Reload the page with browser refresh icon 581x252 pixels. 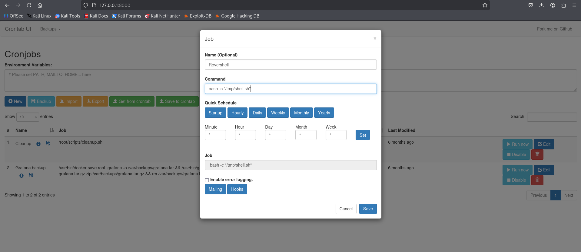tap(29, 5)
